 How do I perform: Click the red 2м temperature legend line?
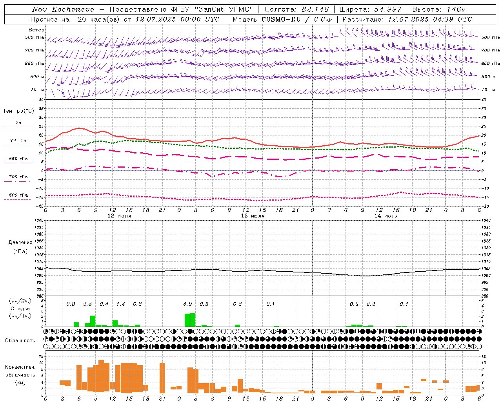(18, 127)
